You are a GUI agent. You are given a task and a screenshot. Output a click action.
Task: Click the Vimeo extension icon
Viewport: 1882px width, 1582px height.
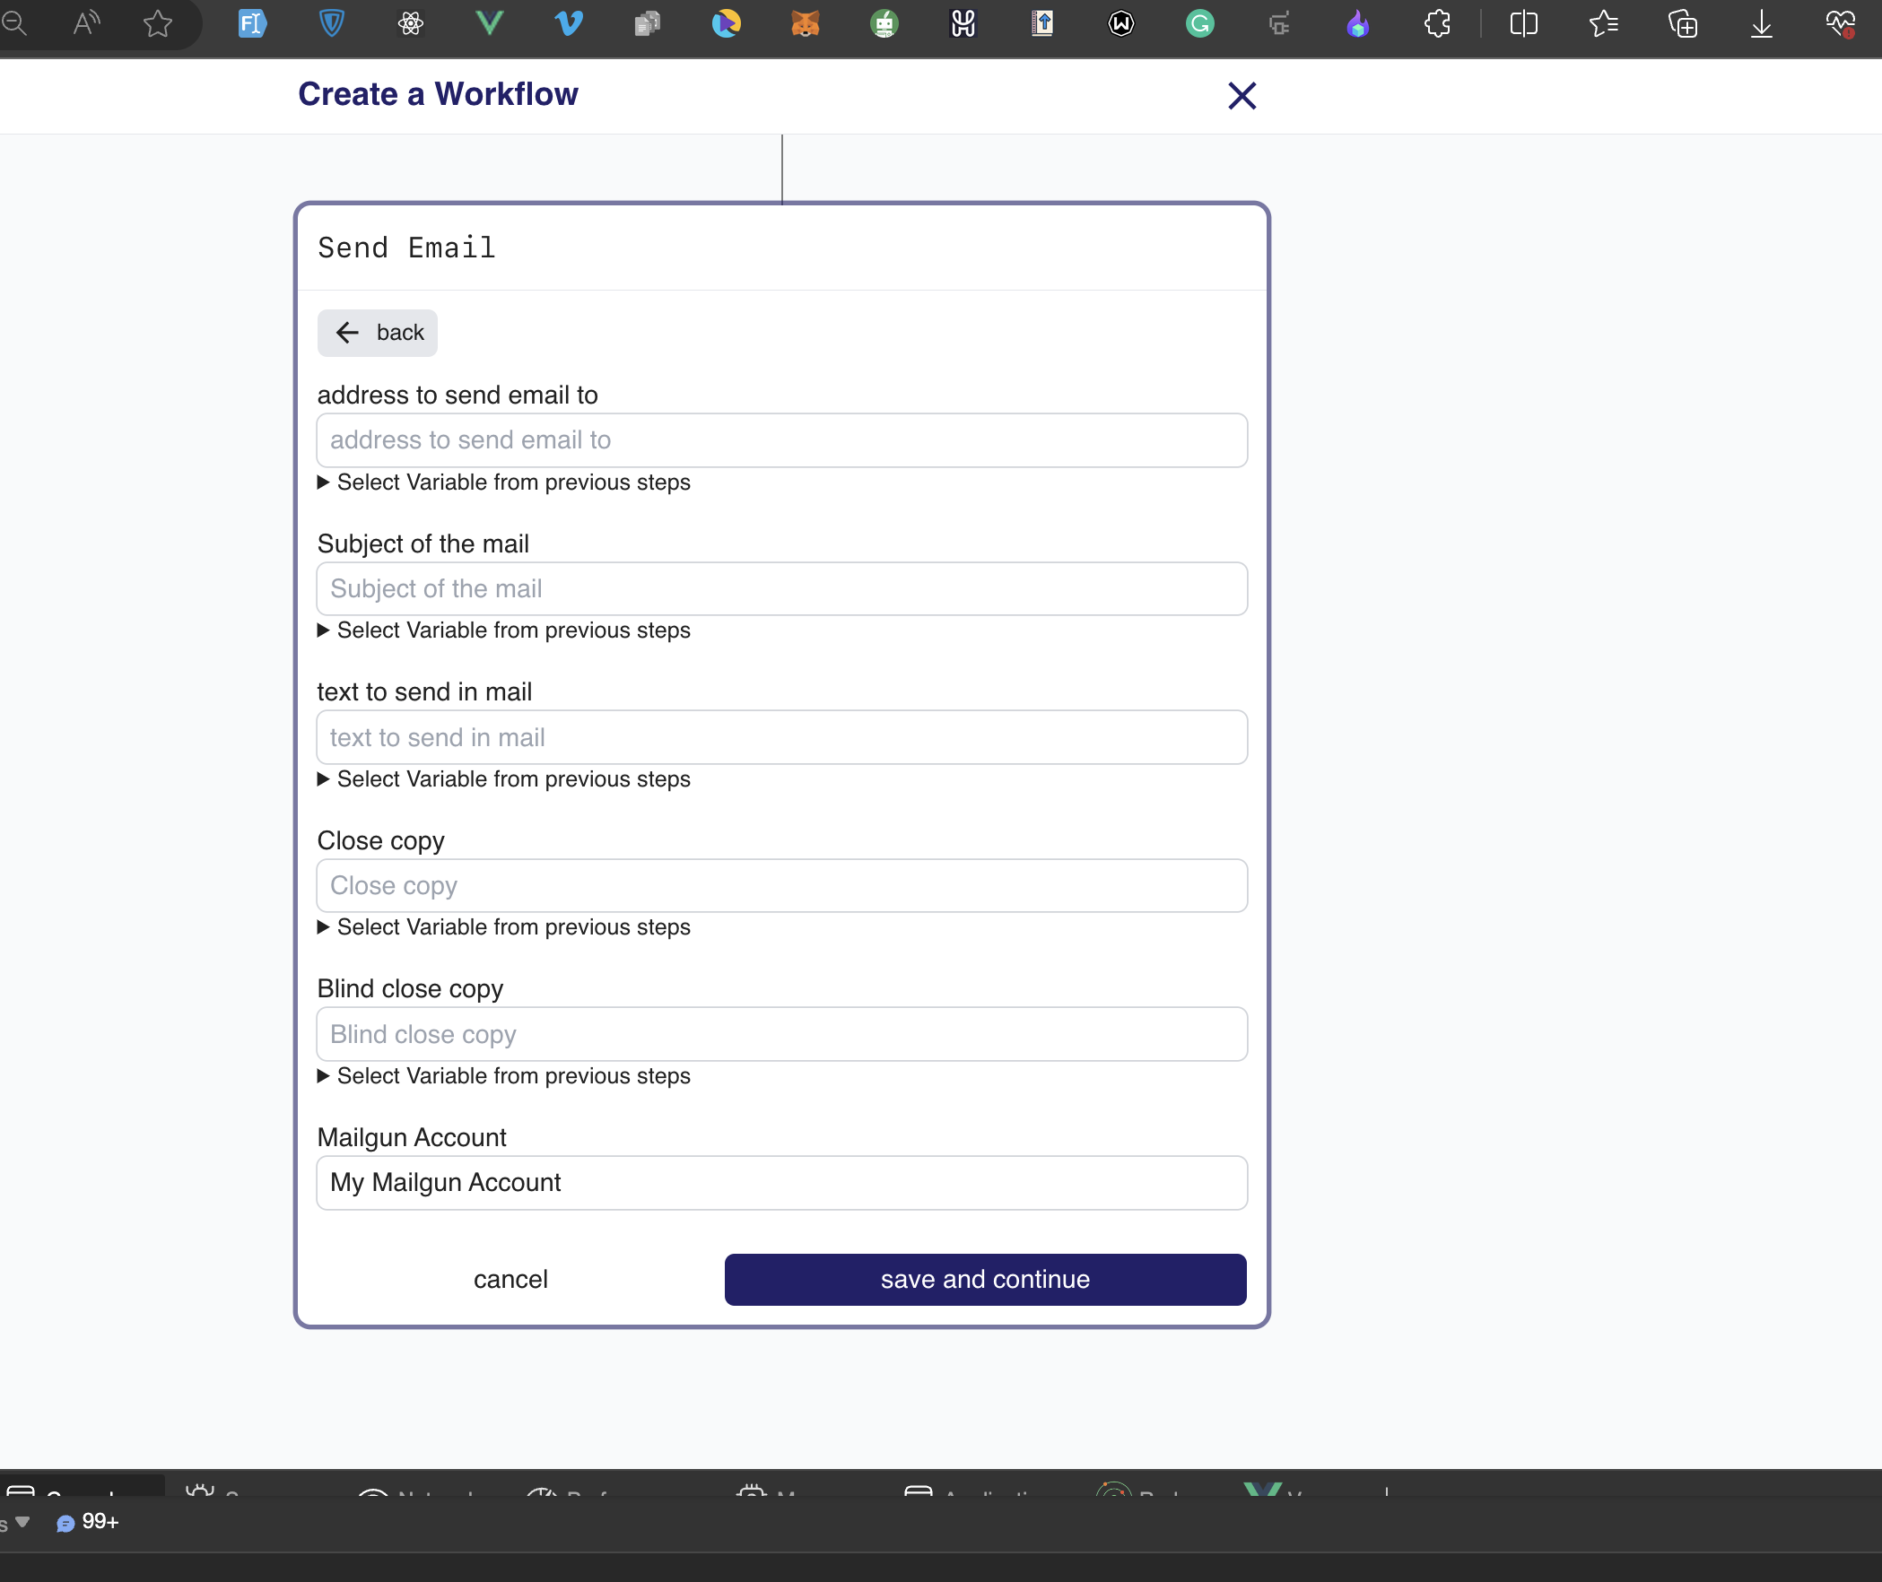tap(569, 23)
